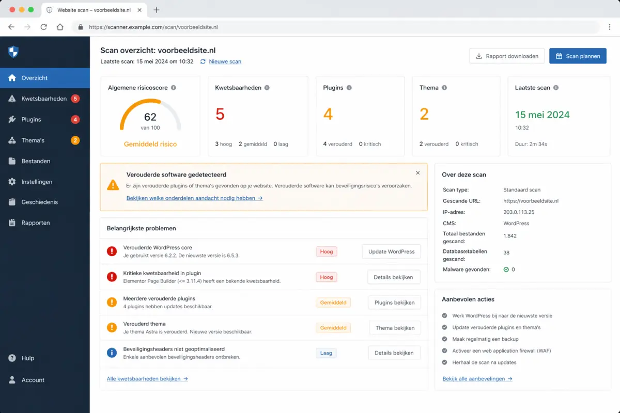This screenshot has width=620, height=413.
Task: Click the Laag tag on Beveiligingsheaders row
Action: (x=326, y=353)
